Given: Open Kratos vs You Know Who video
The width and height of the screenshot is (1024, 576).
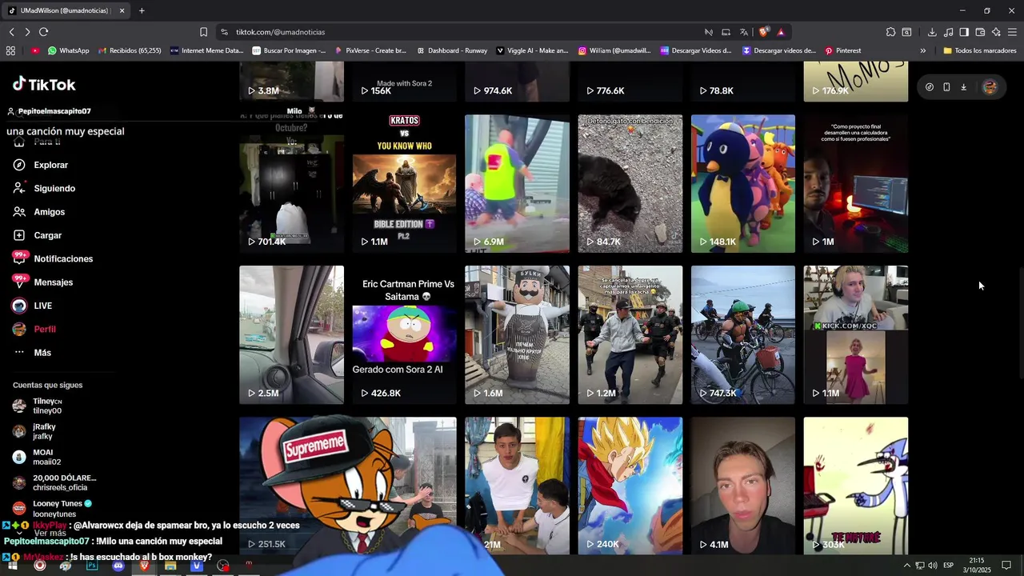Looking at the screenshot, I should [404, 183].
